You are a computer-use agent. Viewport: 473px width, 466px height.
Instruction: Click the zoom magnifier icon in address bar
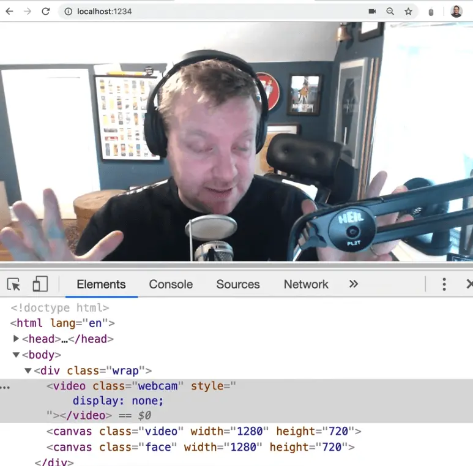tap(390, 12)
